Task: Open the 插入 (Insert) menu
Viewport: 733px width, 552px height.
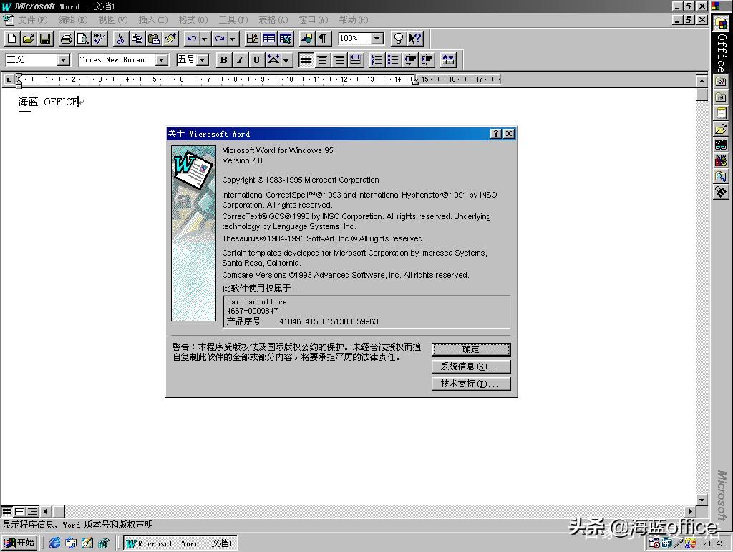Action: [153, 20]
